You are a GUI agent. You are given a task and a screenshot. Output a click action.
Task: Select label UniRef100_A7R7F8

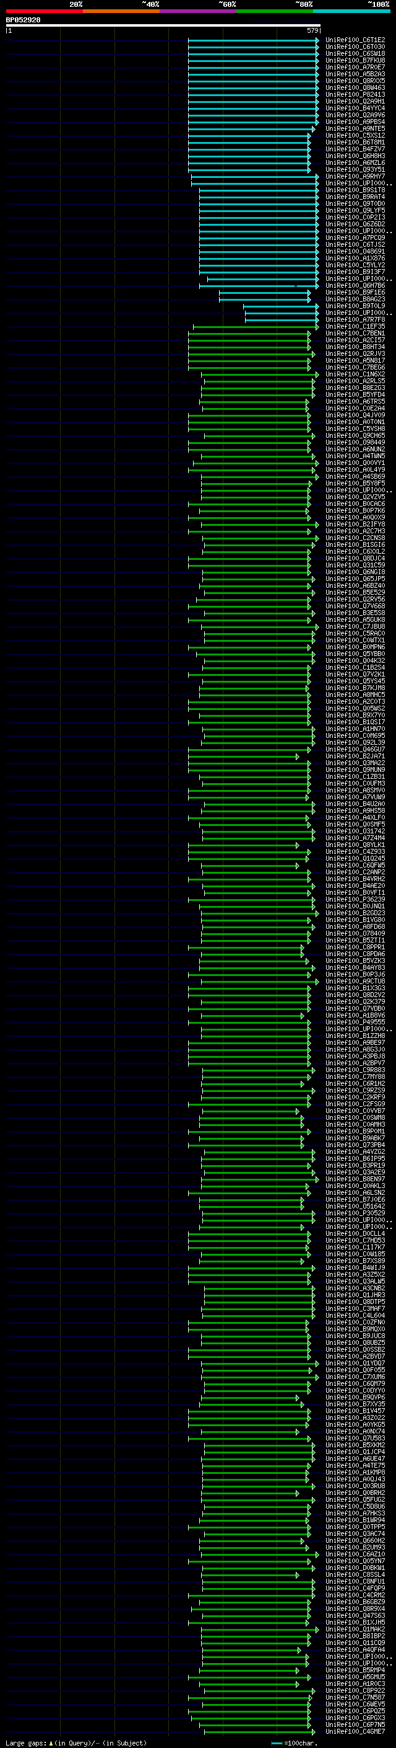[x=355, y=319]
